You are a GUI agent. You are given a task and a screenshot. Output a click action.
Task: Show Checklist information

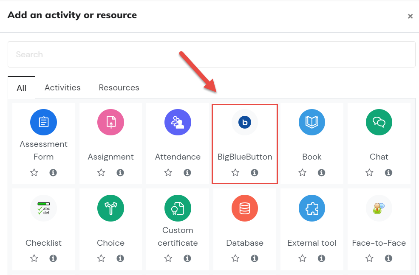53,258
